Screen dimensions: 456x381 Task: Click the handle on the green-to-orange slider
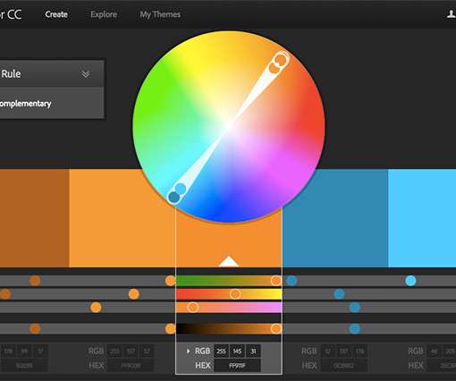pos(276,281)
